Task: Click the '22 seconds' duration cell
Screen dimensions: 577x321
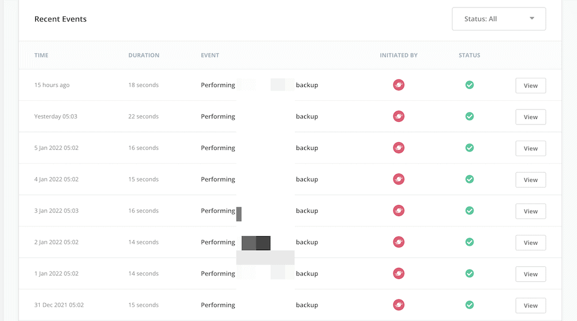Action: point(144,116)
